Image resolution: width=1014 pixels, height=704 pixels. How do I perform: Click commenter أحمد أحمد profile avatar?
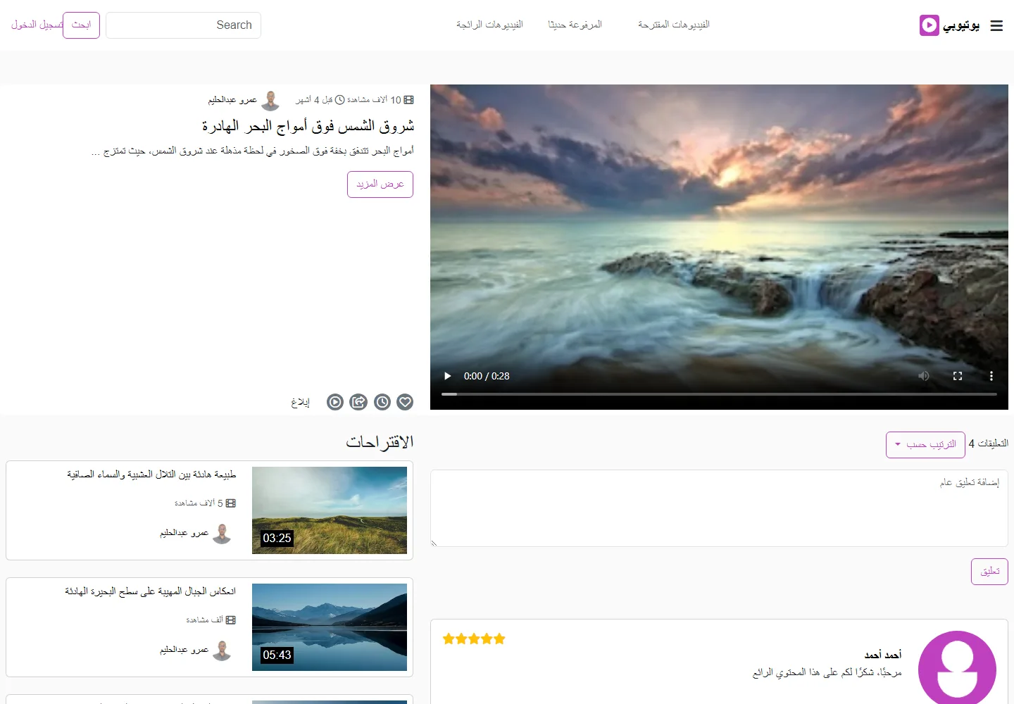point(957,667)
